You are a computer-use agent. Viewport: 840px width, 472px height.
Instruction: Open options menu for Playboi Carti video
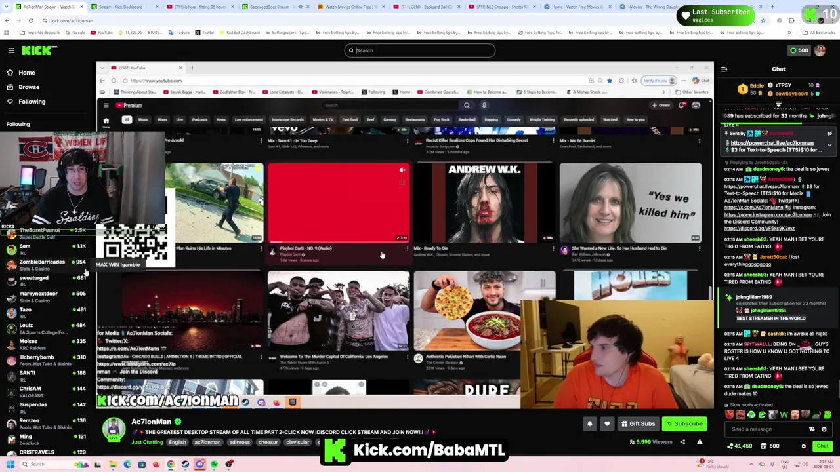(407, 249)
